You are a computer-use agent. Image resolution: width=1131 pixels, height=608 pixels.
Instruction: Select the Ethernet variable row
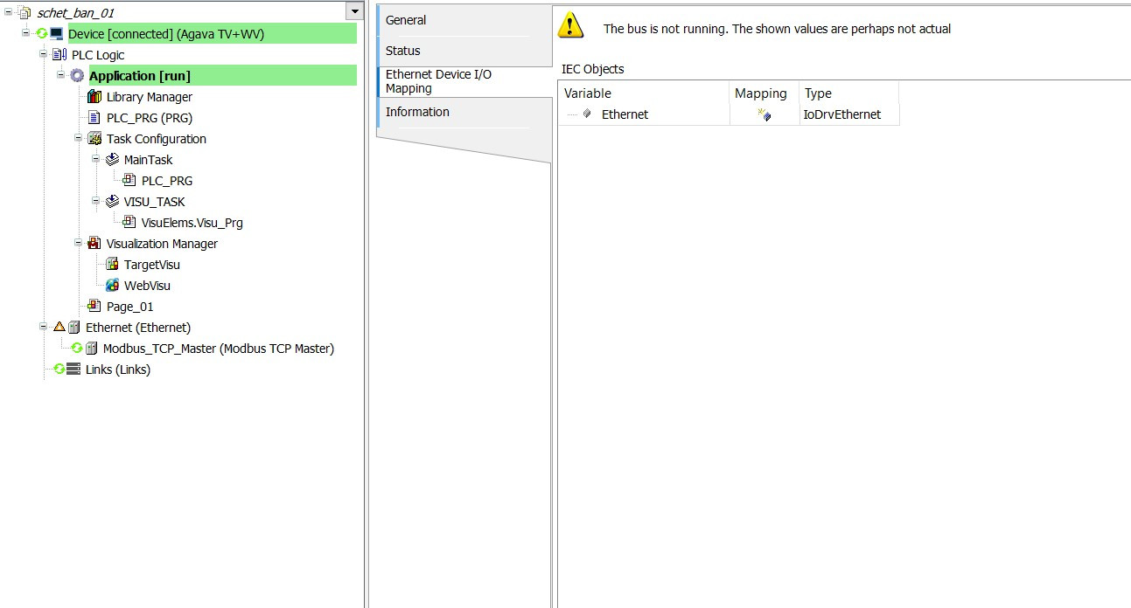(x=625, y=114)
